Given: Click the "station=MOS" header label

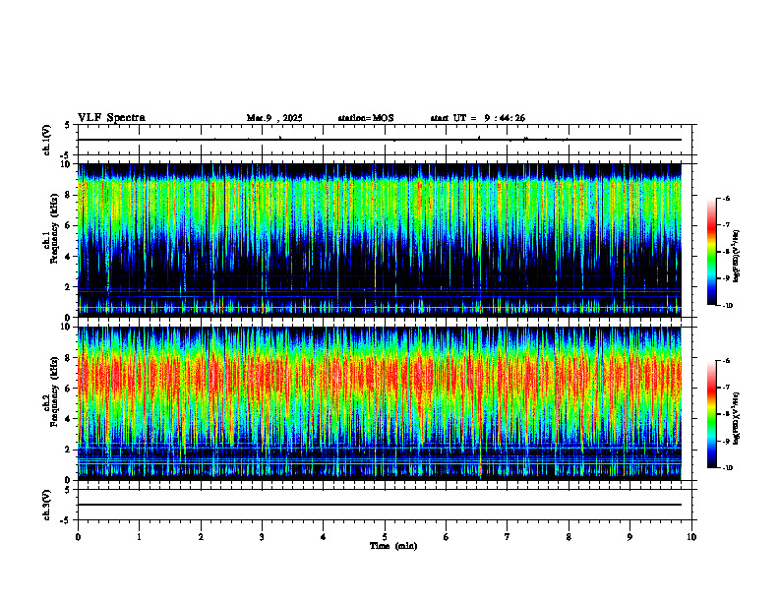Looking at the screenshot, I should click(x=366, y=118).
